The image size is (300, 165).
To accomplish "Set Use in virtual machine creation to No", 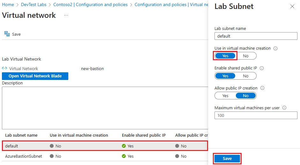I will pos(245,56).
